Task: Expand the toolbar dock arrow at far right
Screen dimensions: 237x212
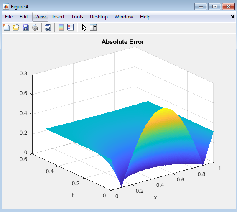Action: (232, 17)
